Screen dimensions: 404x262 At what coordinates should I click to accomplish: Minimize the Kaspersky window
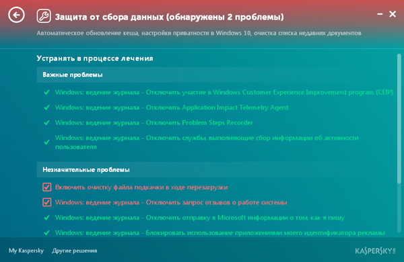(x=380, y=14)
